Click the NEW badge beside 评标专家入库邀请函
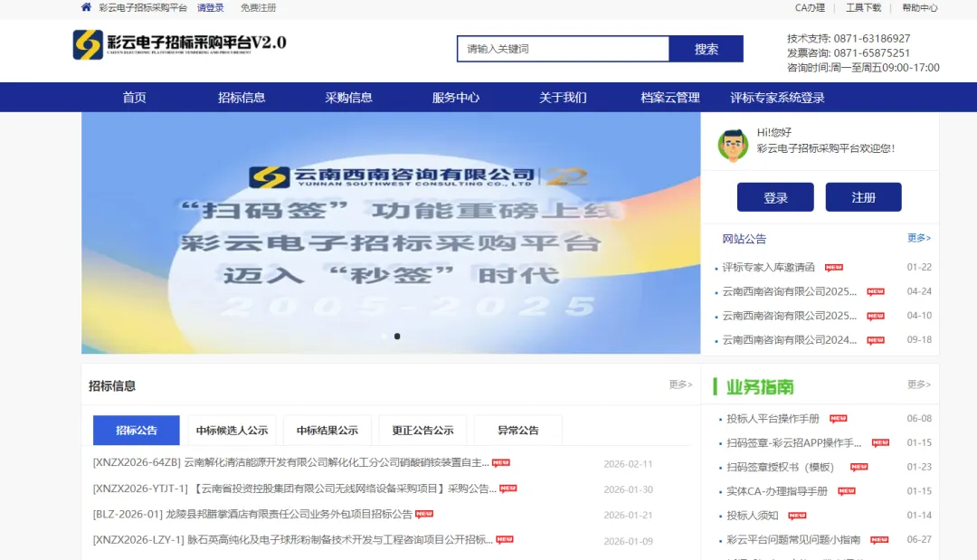The height and width of the screenshot is (560, 977). point(834,267)
